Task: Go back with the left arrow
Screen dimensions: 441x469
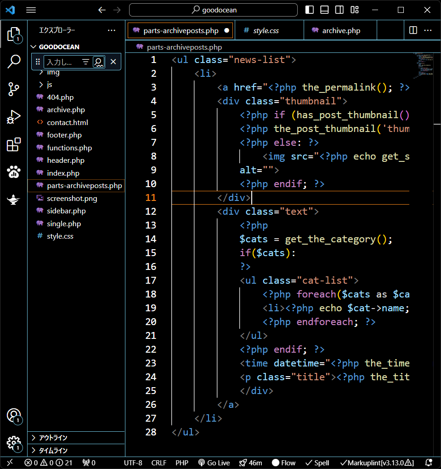Action: pyautogui.click(x=102, y=10)
